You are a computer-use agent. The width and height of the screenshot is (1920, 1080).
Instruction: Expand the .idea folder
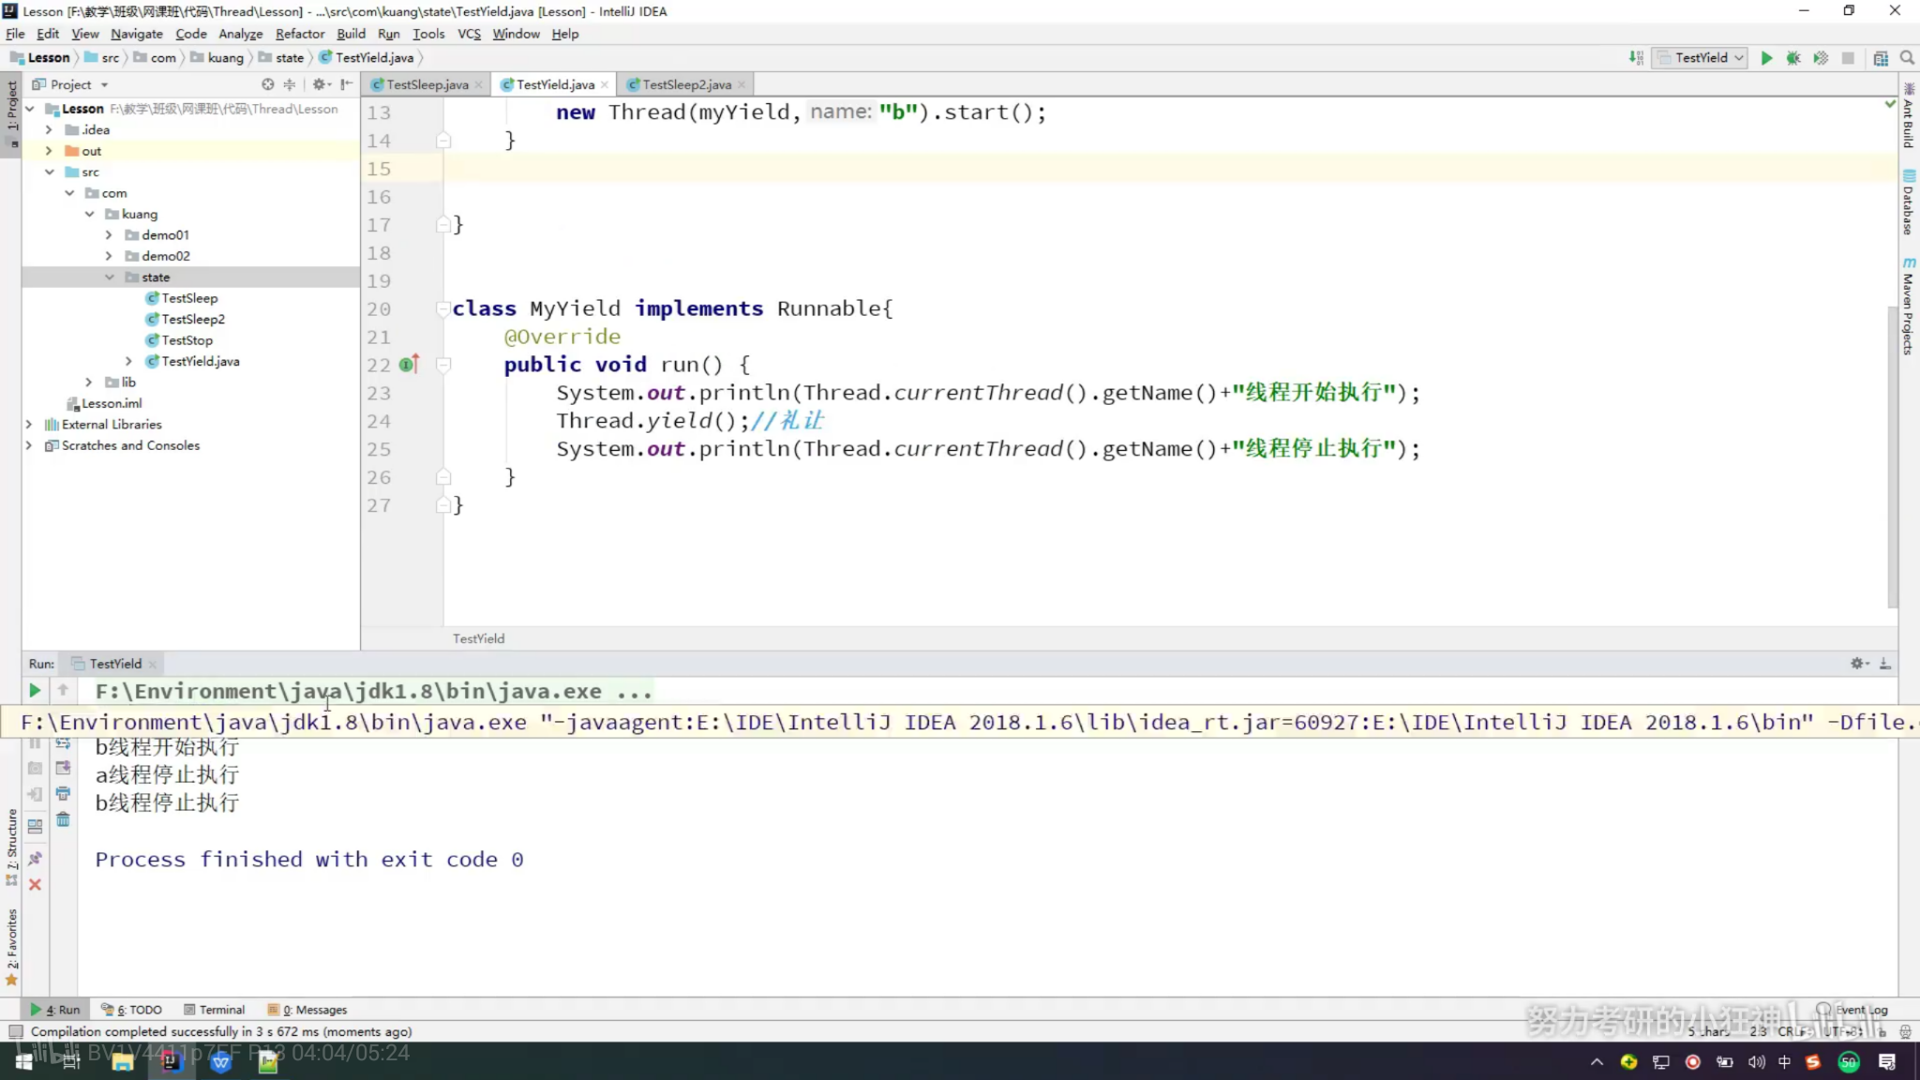pos(49,130)
